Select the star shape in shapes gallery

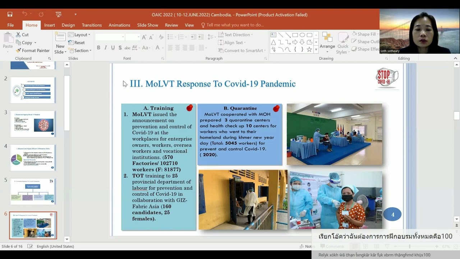[309, 49]
